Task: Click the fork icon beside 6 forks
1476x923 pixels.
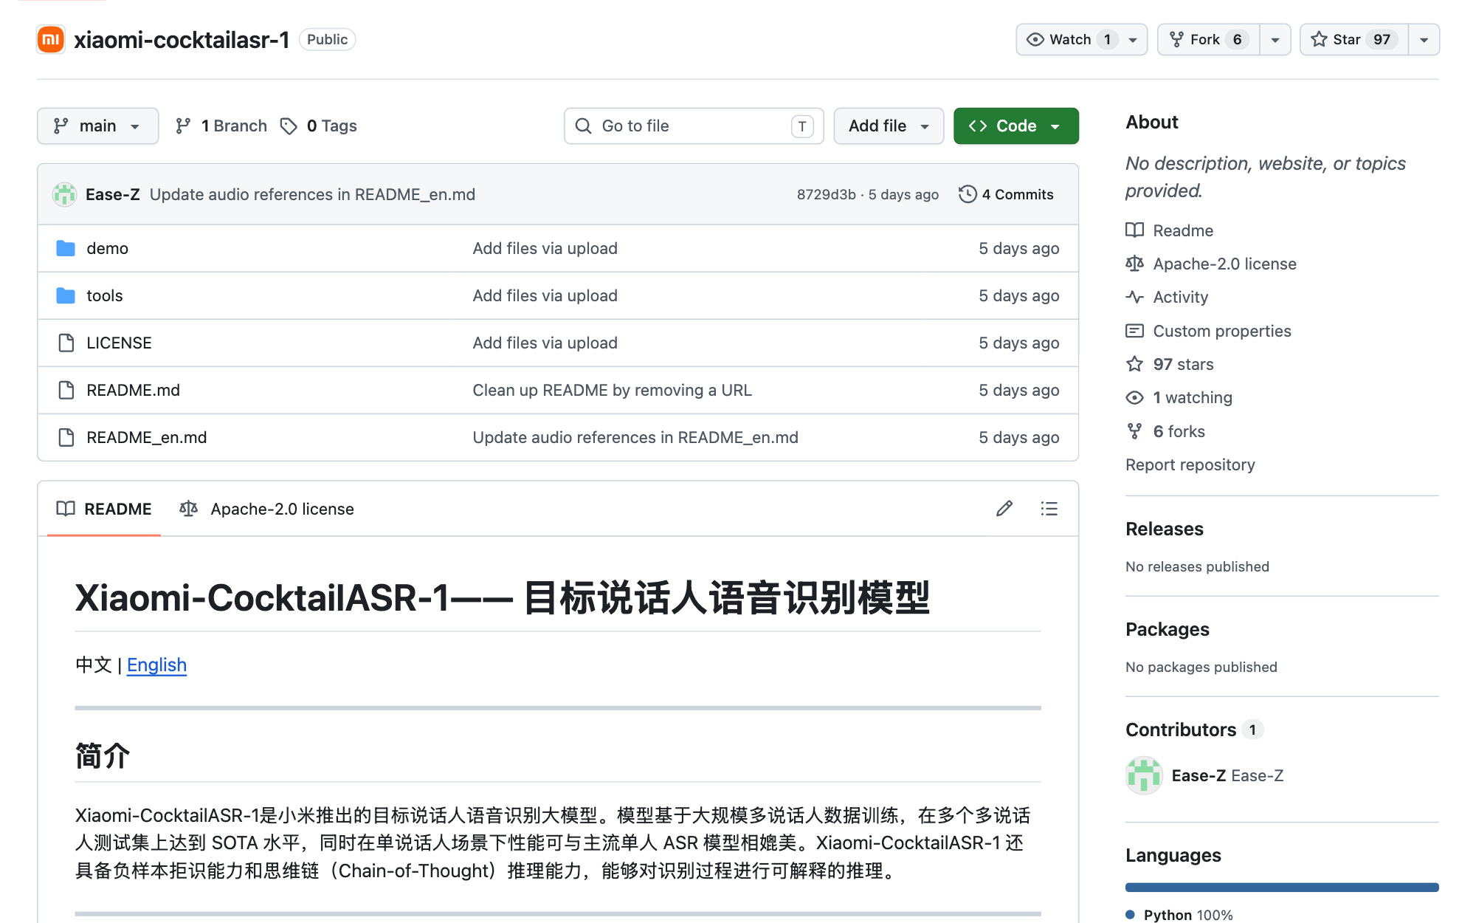Action: coord(1134,431)
